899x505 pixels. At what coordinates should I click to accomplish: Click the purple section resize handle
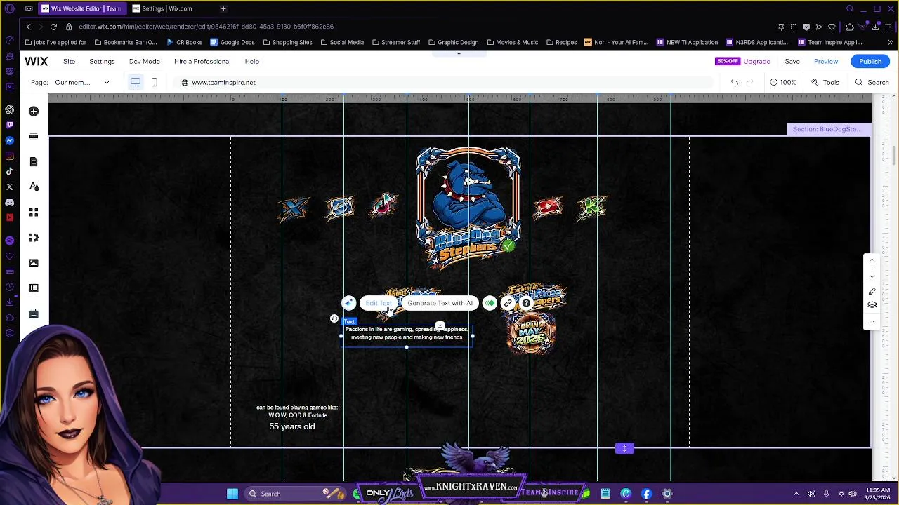coord(624,449)
